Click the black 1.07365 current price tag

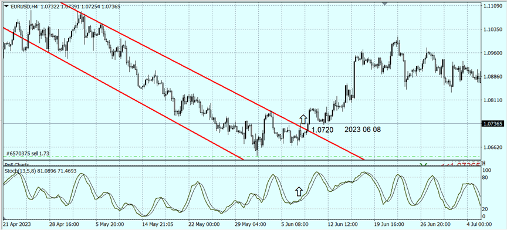coord(492,124)
